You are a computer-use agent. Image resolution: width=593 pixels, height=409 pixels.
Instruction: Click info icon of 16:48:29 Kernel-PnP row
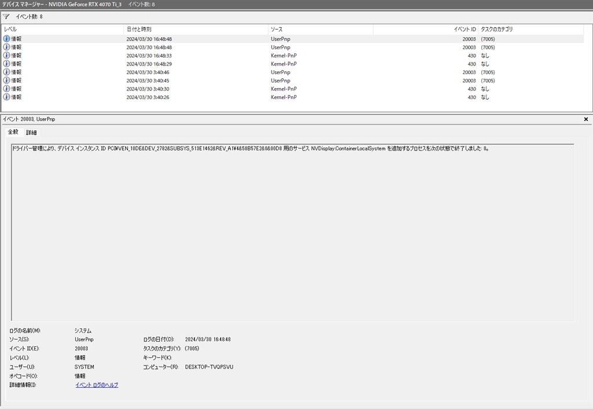tap(6, 64)
